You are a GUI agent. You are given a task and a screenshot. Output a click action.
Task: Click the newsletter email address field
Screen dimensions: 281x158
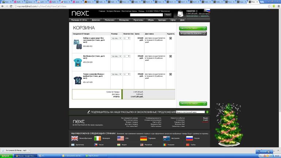click(190, 112)
